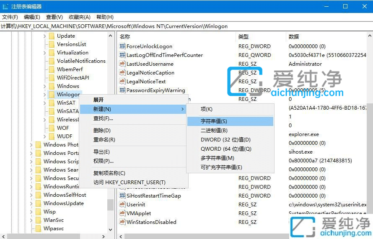The height and width of the screenshot is (239, 373).
Task: Create new 二进制值(B)
Action: 230,131
